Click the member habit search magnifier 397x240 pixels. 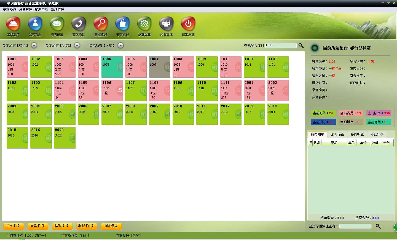pyautogui.click(x=378, y=226)
